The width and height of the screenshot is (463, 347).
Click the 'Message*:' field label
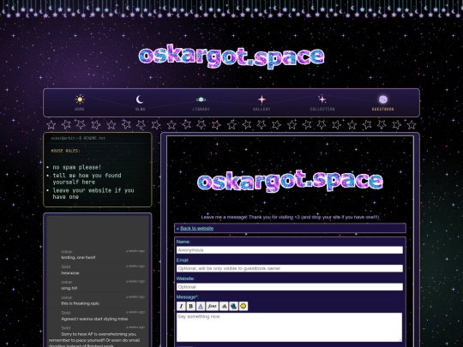pyautogui.click(x=187, y=296)
